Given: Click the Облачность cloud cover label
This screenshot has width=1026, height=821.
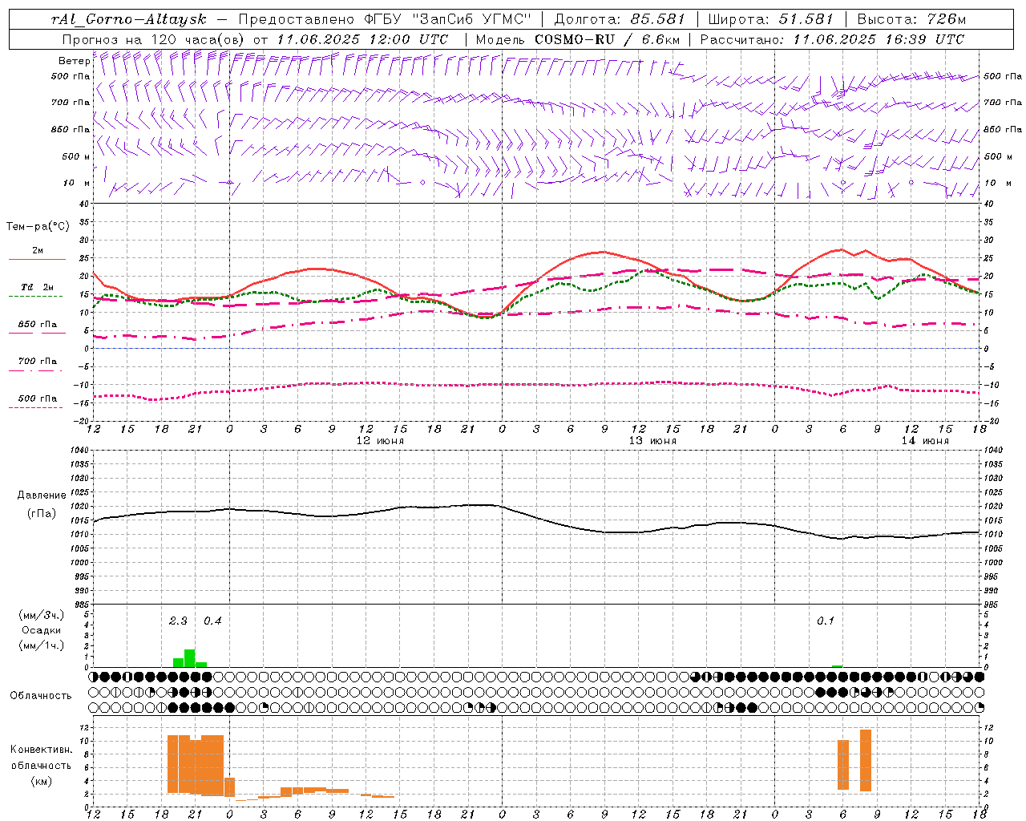Looking at the screenshot, I should tap(41, 695).
